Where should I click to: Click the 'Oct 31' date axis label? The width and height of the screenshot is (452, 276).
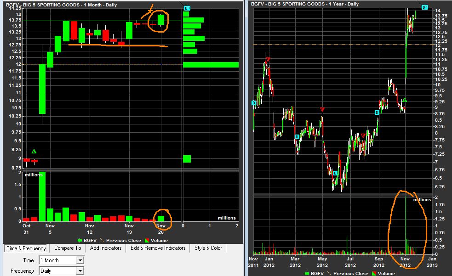tap(26, 229)
